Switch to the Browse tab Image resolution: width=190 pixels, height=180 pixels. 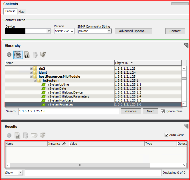click(x=11, y=11)
